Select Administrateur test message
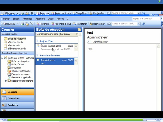This screenshot has height=122, width=163. tap(55, 62)
